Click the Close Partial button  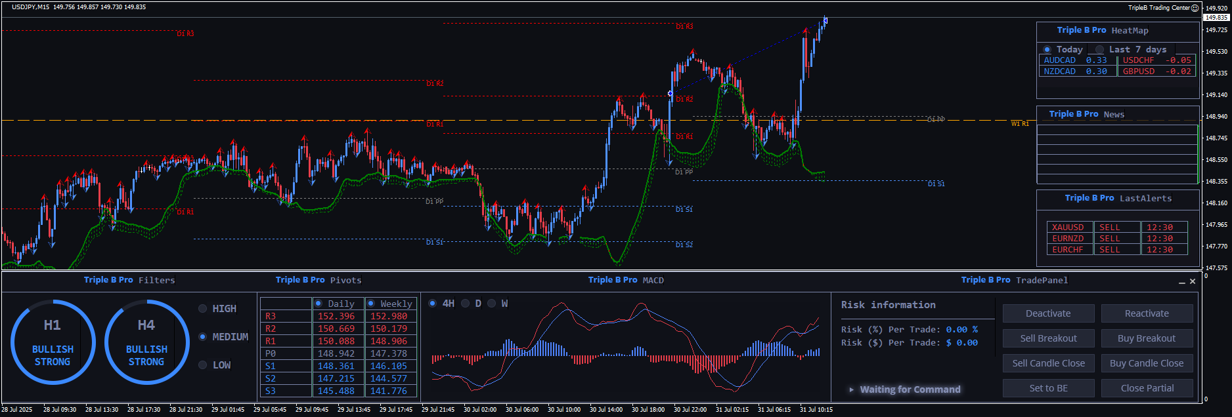1147,388
